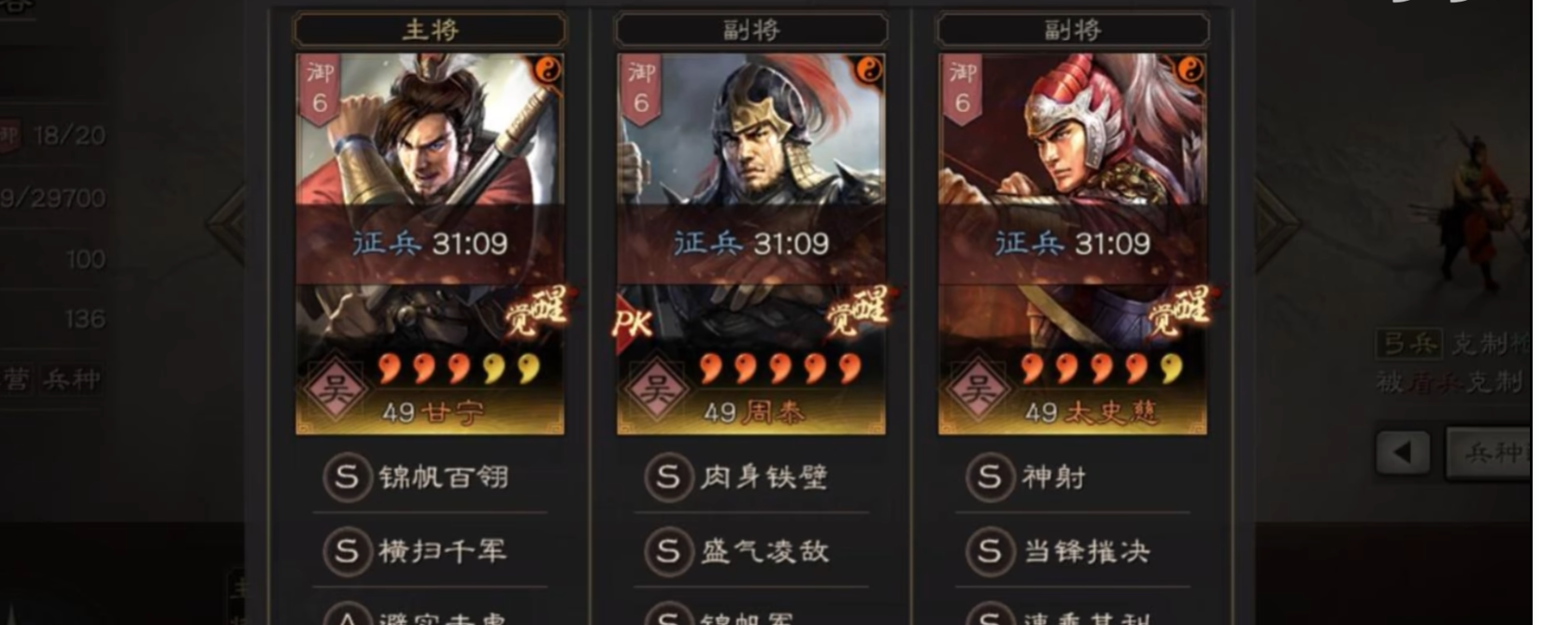Tap the PK badge on Zhou Tai

632,323
